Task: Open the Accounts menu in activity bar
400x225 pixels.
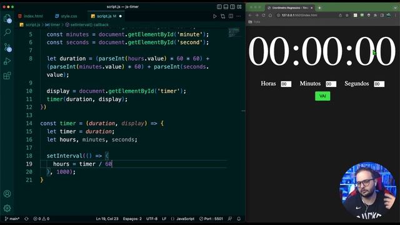Action: coord(7,194)
